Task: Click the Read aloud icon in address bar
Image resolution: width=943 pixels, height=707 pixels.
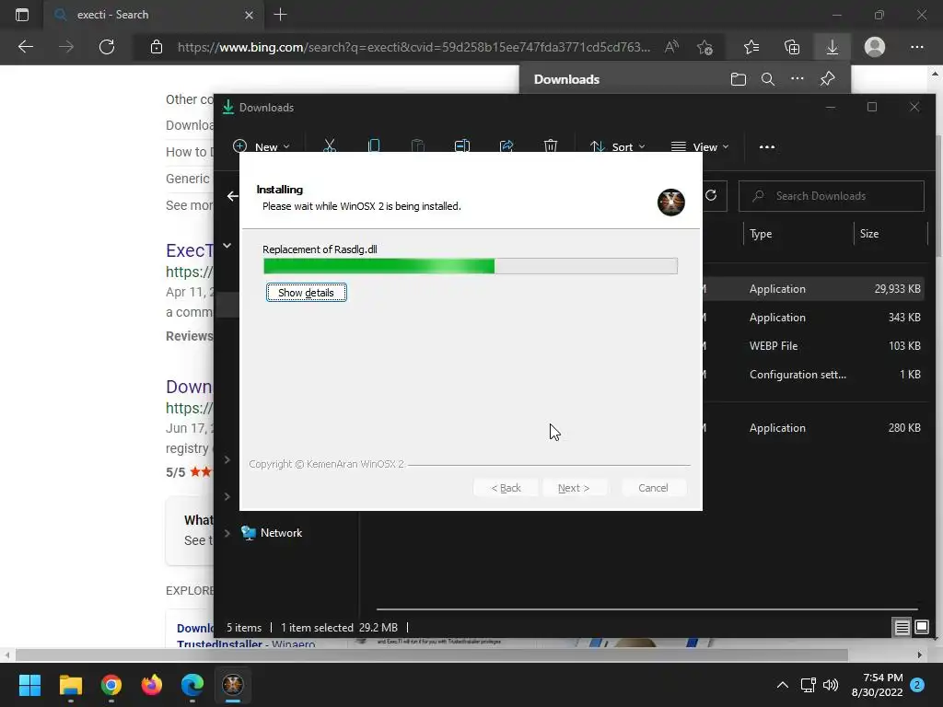Action: [x=671, y=47]
